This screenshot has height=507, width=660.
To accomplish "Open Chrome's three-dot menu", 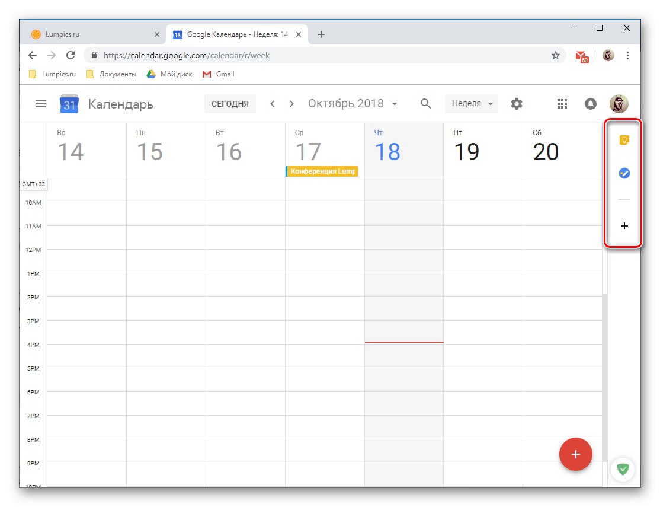I will pos(628,55).
